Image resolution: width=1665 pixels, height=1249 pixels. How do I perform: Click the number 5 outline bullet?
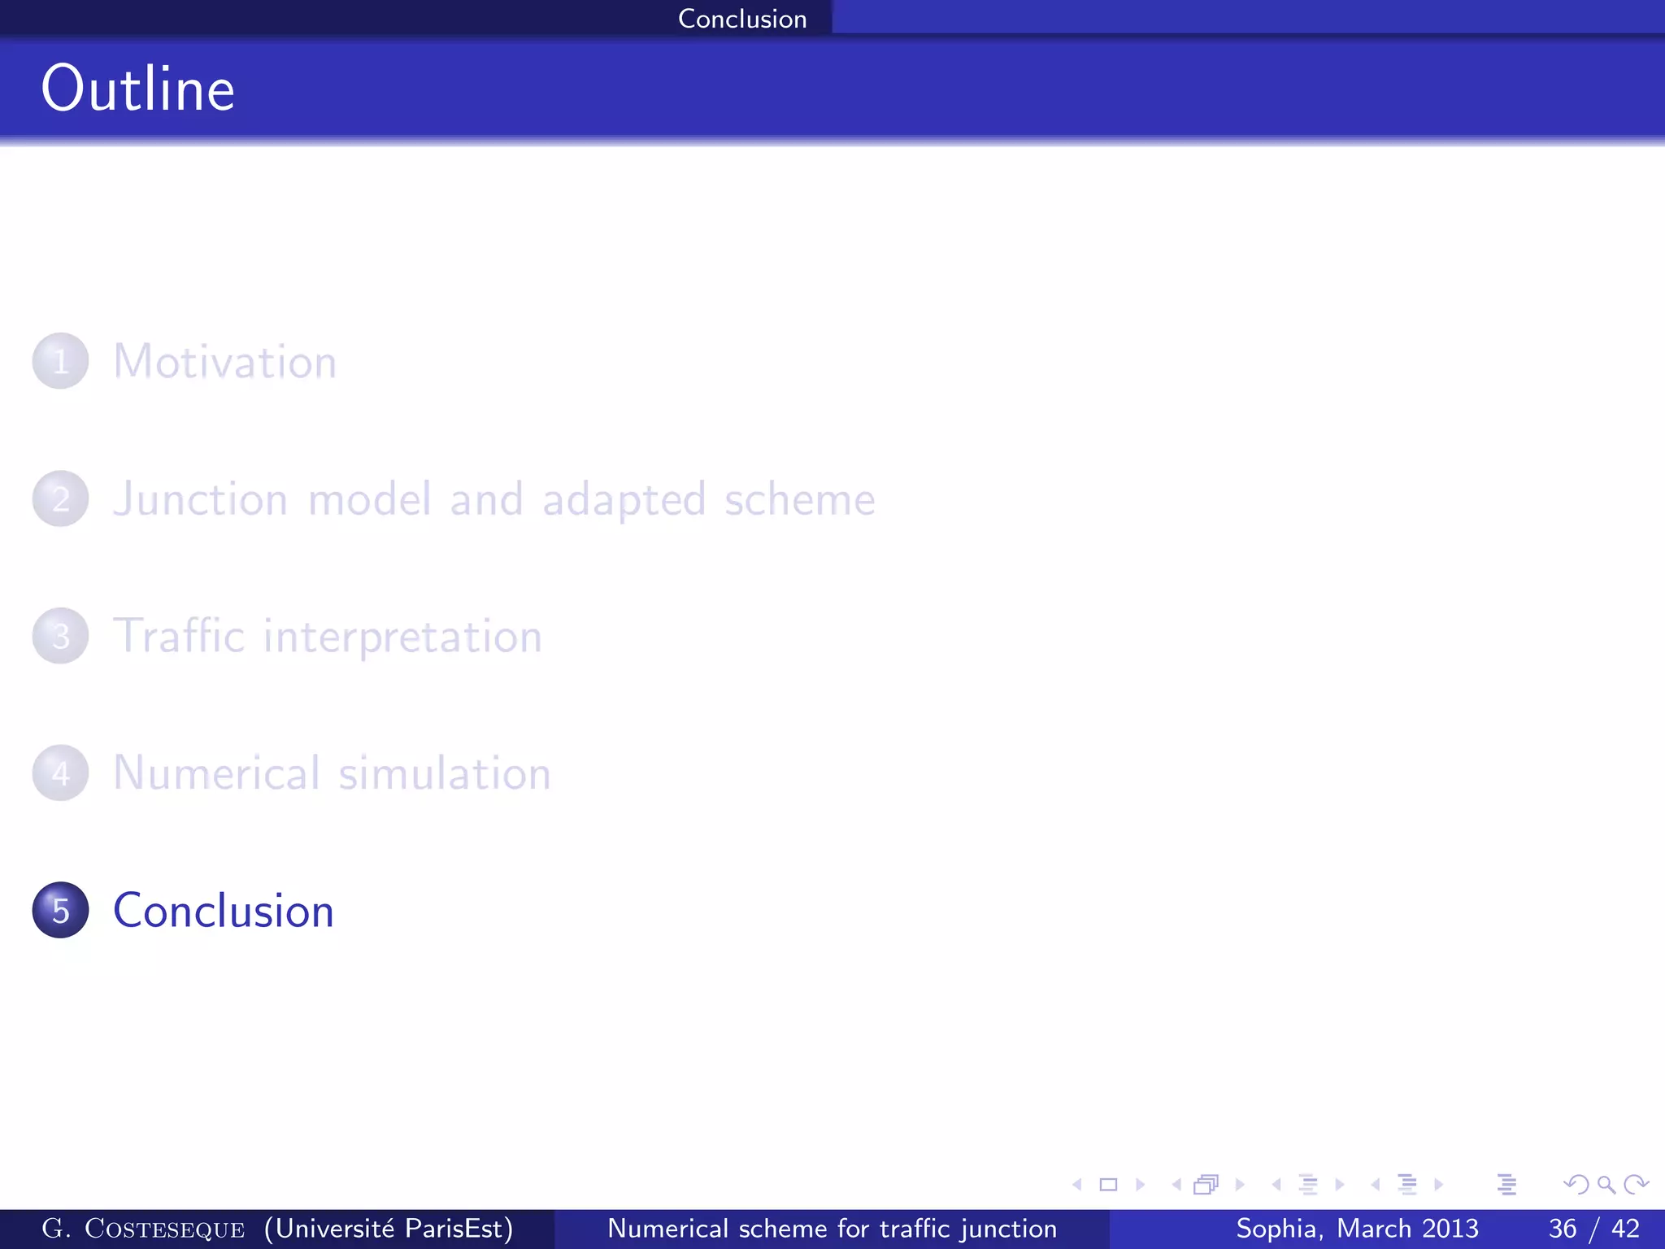[60, 910]
